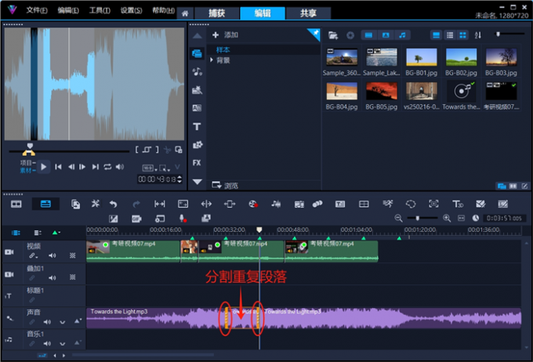
Task: Step to next frame
Action: point(82,167)
